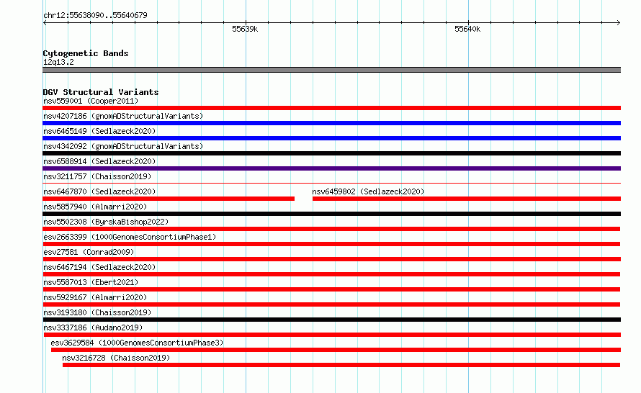Viewport: 641px width, 393px height.
Task: Open nsv3193180 (Chaisson2019) variant label
Action: (97, 312)
